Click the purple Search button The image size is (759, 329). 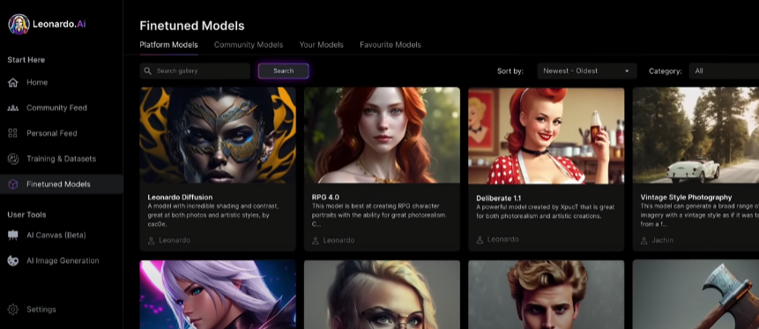click(x=283, y=71)
